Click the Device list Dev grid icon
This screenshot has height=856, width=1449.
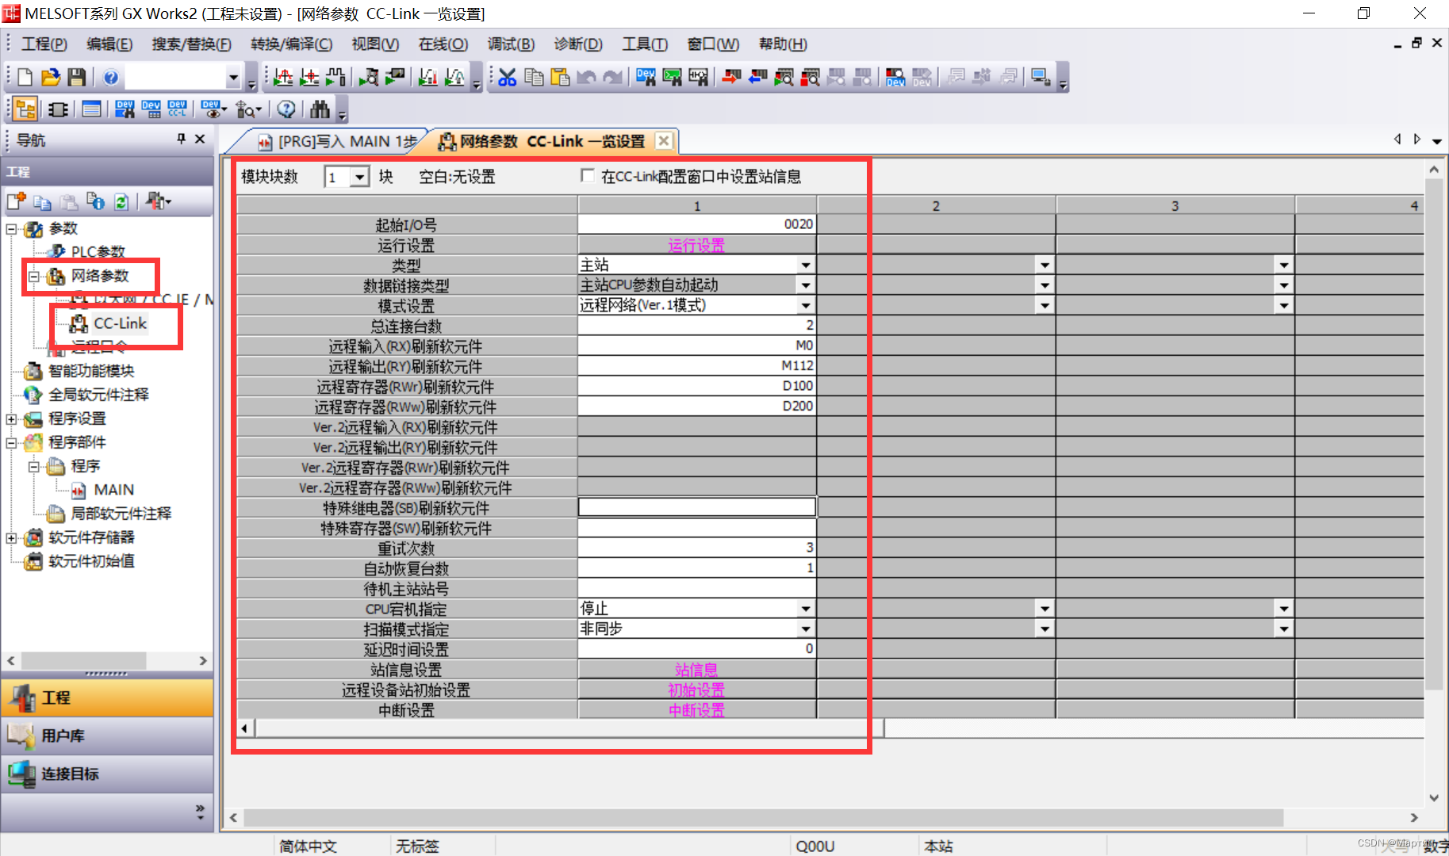[151, 109]
